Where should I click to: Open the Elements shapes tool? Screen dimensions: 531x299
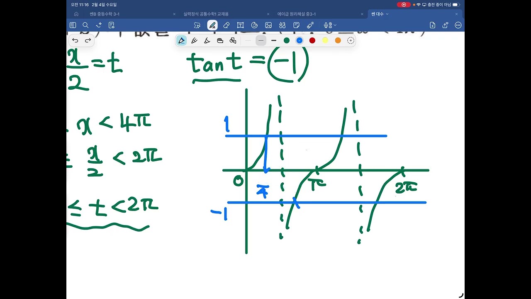pos(283,25)
